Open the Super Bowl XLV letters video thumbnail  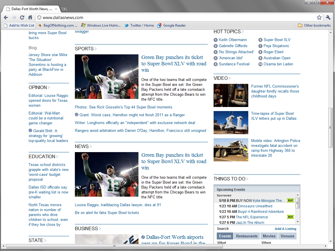(231, 123)
